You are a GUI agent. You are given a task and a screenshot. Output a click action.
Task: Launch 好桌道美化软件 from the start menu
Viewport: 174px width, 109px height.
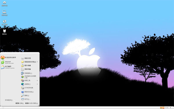click(x=8, y=58)
